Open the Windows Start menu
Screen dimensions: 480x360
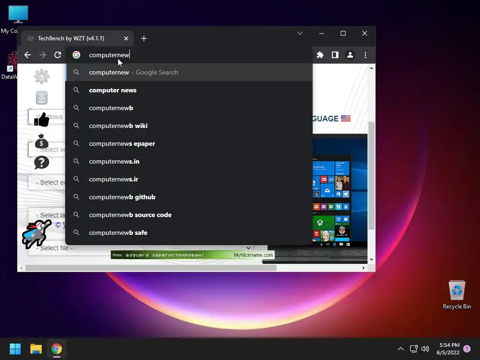tap(15, 349)
